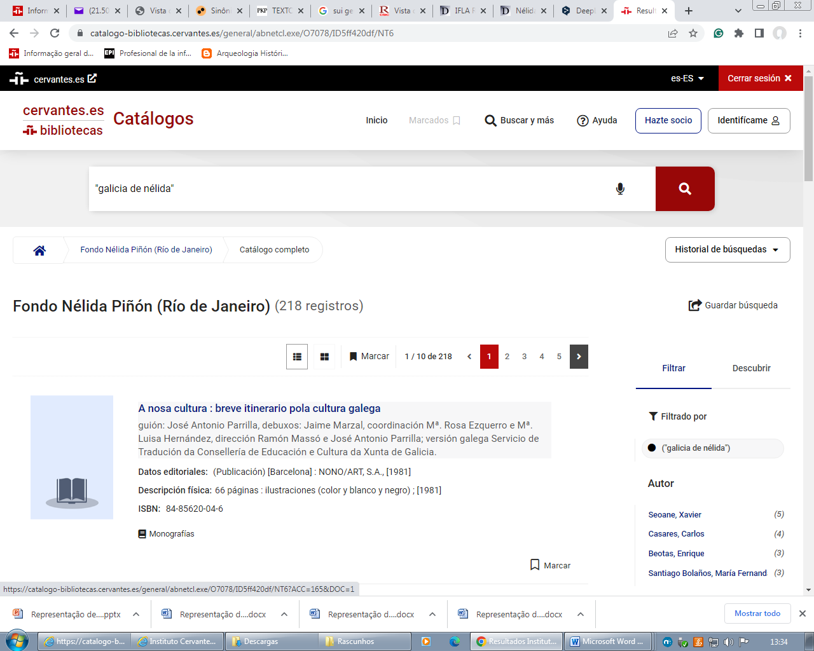Switch results to list view icon
This screenshot has width=814, height=651.
[x=296, y=357]
